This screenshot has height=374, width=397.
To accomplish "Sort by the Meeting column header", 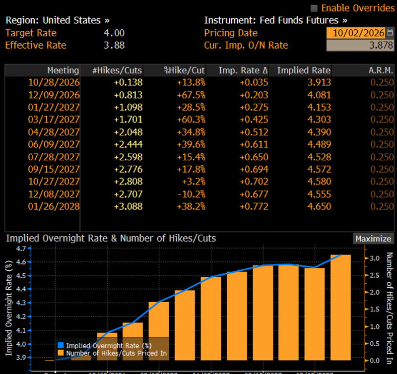I will click(x=43, y=70).
